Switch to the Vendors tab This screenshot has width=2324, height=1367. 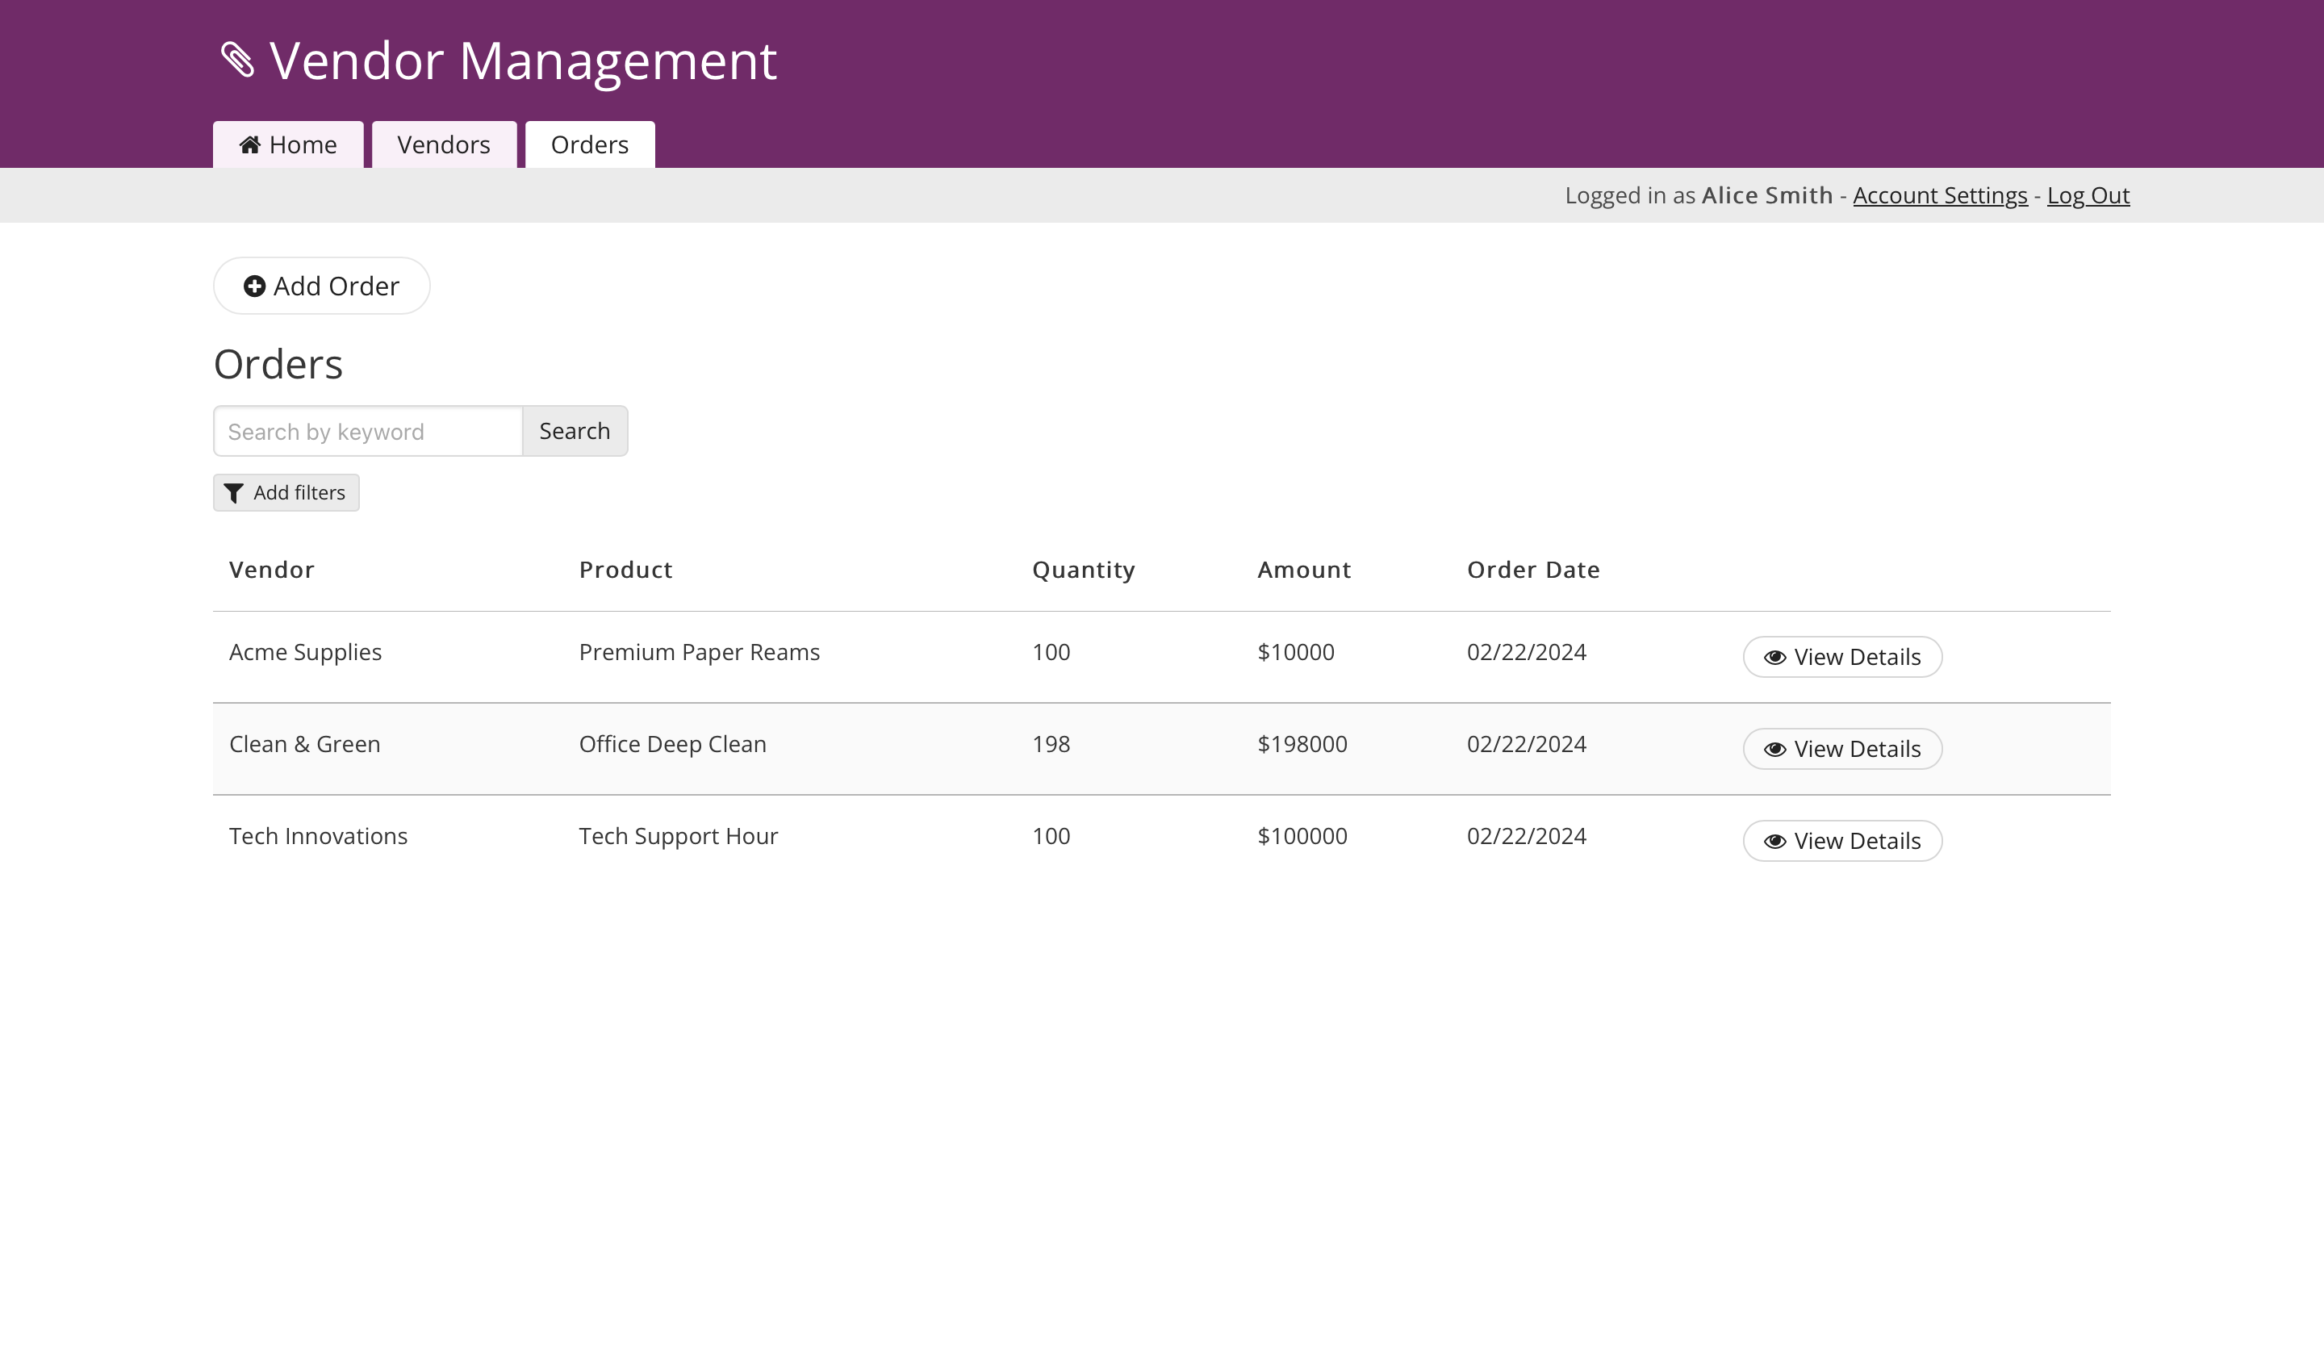444,144
